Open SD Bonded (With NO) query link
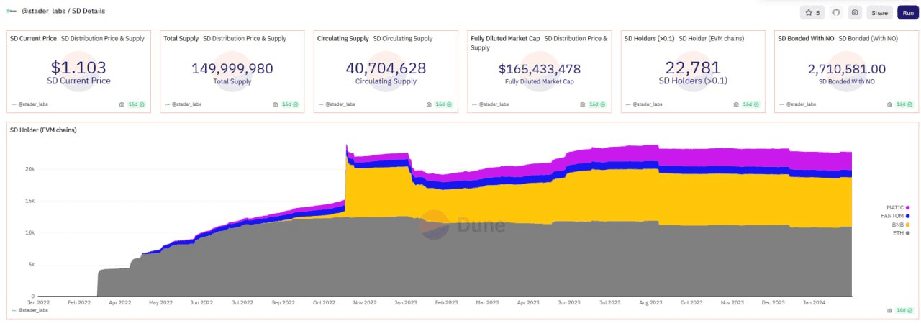 click(869, 38)
